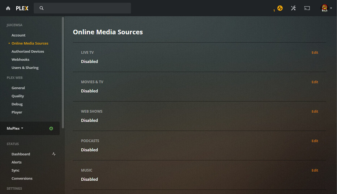The height and width of the screenshot is (194, 337).
Task: Open Player settings
Action: (x=17, y=112)
